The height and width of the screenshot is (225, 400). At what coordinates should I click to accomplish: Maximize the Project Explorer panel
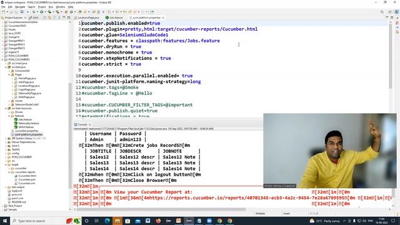point(69,17)
